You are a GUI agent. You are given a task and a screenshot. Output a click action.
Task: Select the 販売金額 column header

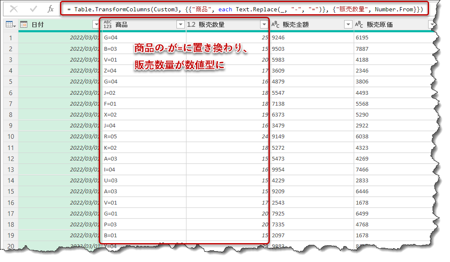(x=312, y=25)
